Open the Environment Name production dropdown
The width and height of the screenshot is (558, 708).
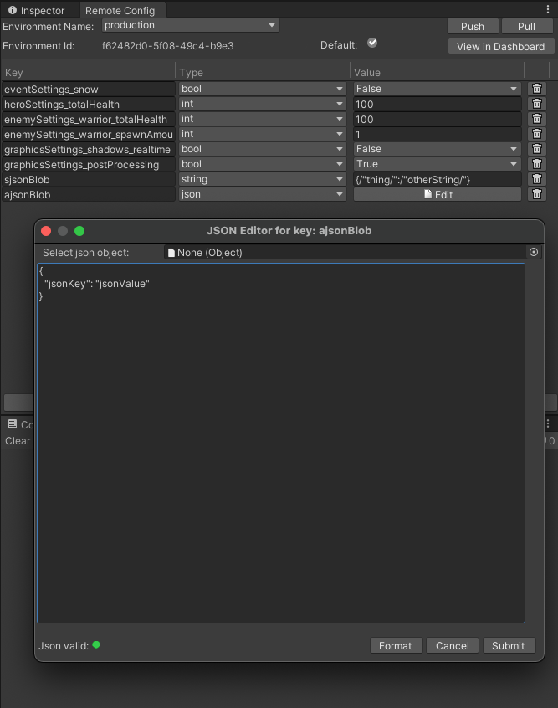(190, 26)
